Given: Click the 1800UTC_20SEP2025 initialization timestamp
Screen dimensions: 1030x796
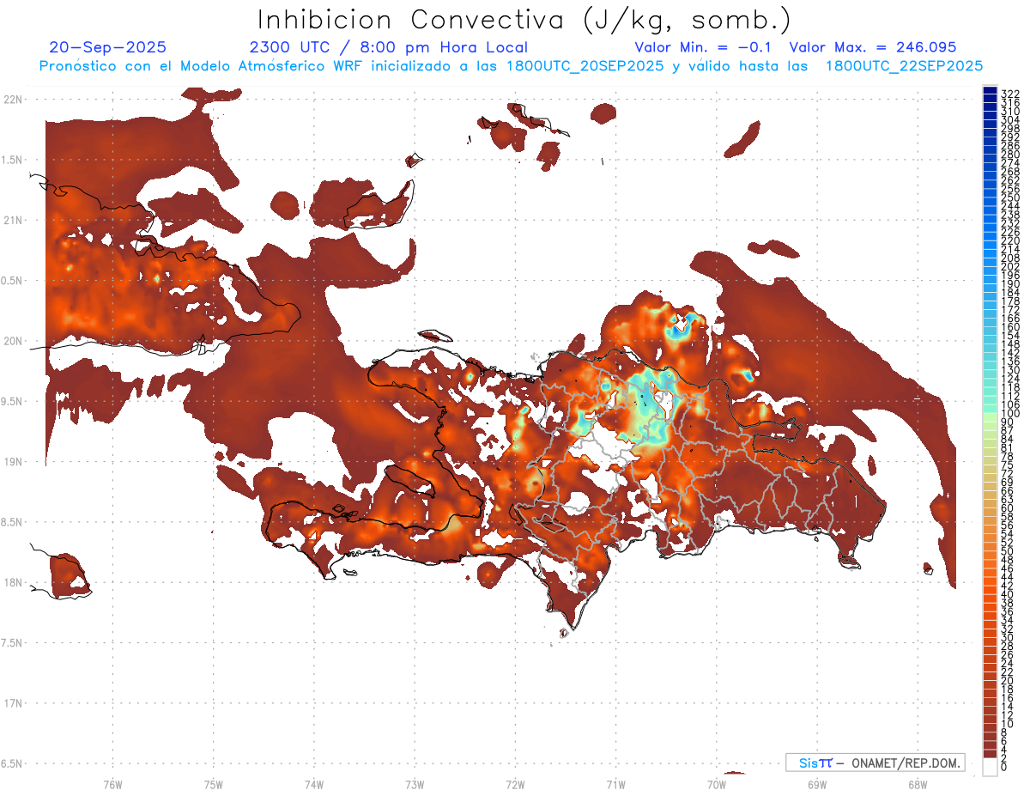Looking at the screenshot, I should 585,65.
